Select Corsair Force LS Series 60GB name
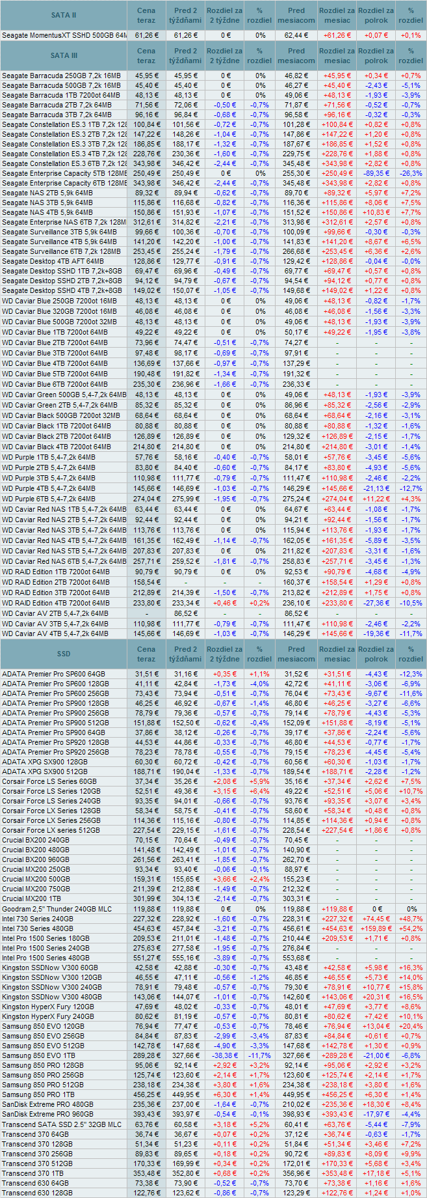The width and height of the screenshot is (427, 1198). (49, 782)
